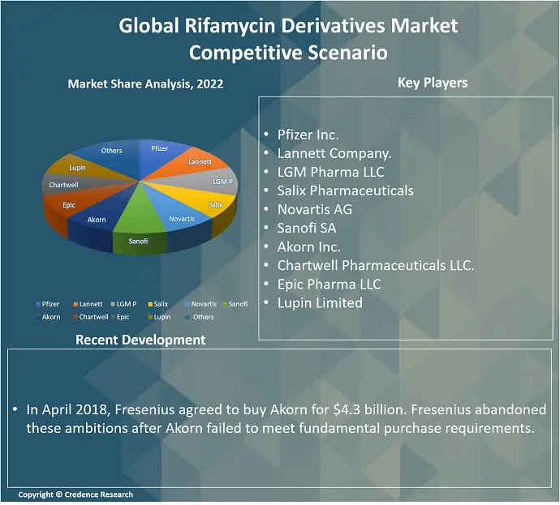Click the Copyright Credence Research text

click(75, 494)
